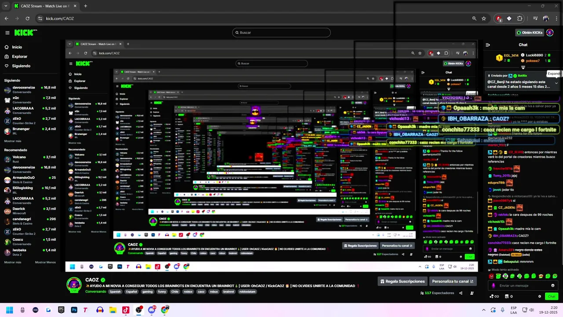This screenshot has height=317, width=563.
Task: Open iwobeka Dota 2 channel
Action: [x=30, y=252]
